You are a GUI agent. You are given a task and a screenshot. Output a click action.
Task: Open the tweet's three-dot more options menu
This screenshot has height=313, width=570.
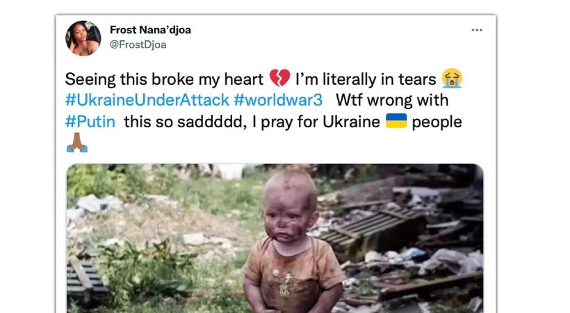[477, 30]
